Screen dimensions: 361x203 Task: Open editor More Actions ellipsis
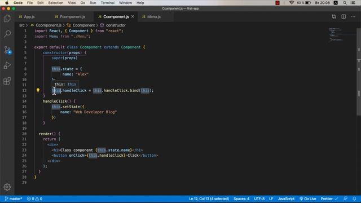(x=353, y=16)
